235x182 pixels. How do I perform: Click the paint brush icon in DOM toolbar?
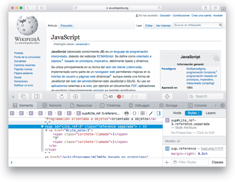151,113
